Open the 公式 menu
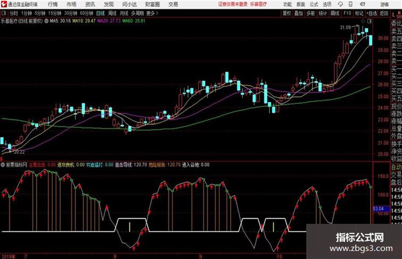Screen dimensions: 402x259 click(x=314, y=4)
